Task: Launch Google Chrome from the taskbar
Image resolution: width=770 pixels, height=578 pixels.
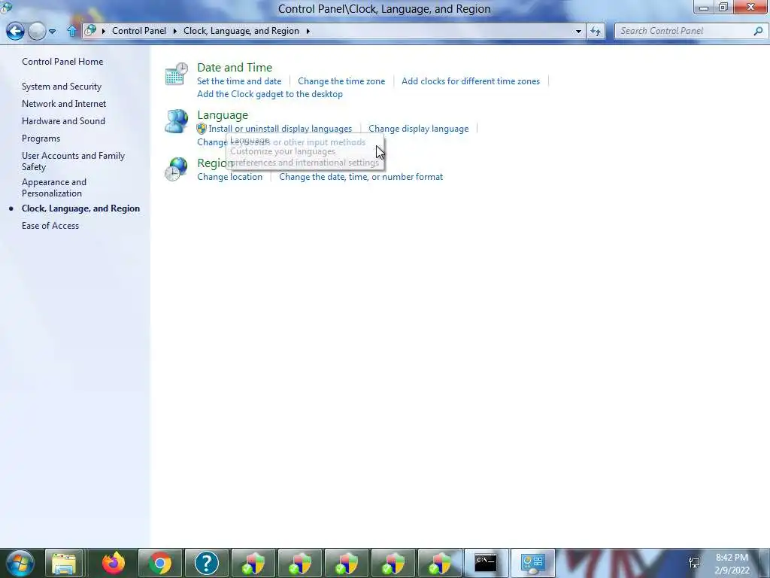Action: pos(160,563)
